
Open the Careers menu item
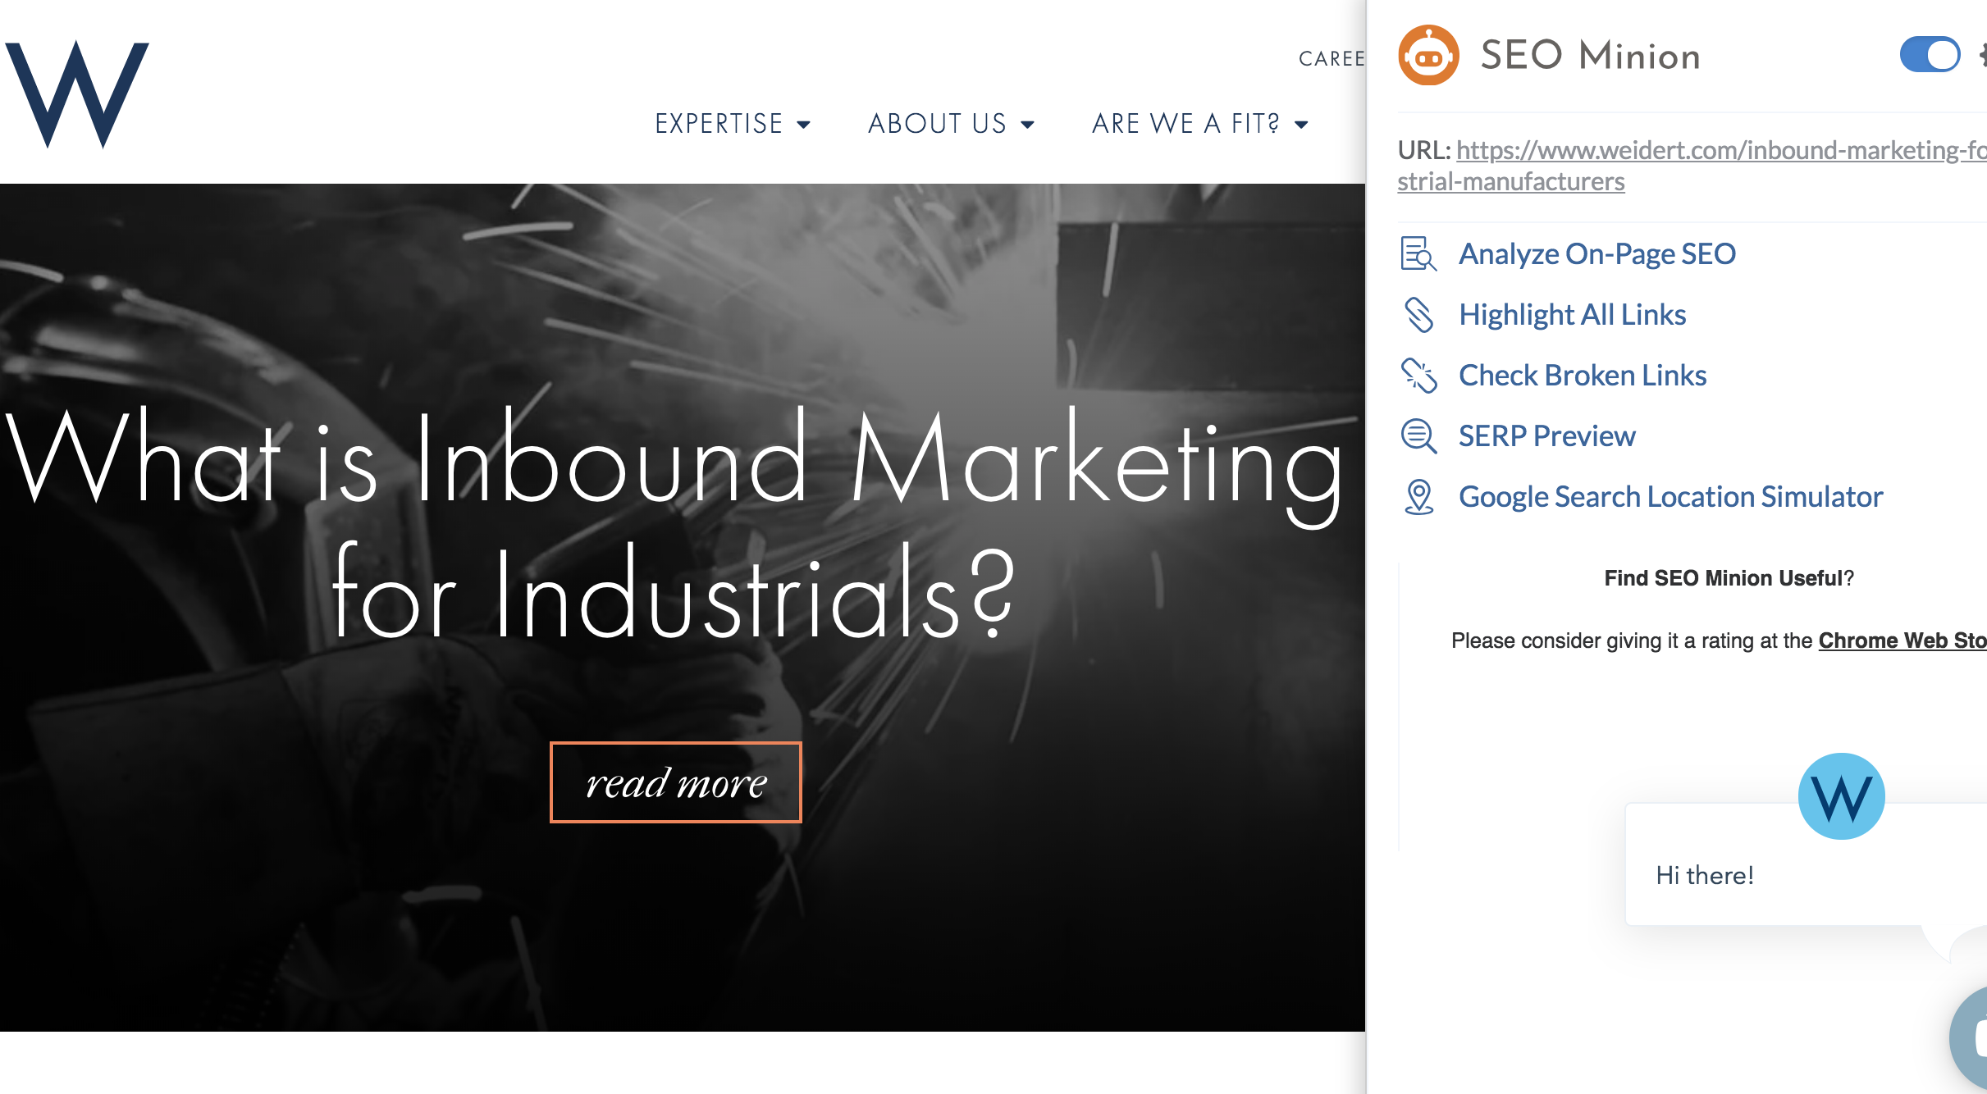click(1332, 59)
